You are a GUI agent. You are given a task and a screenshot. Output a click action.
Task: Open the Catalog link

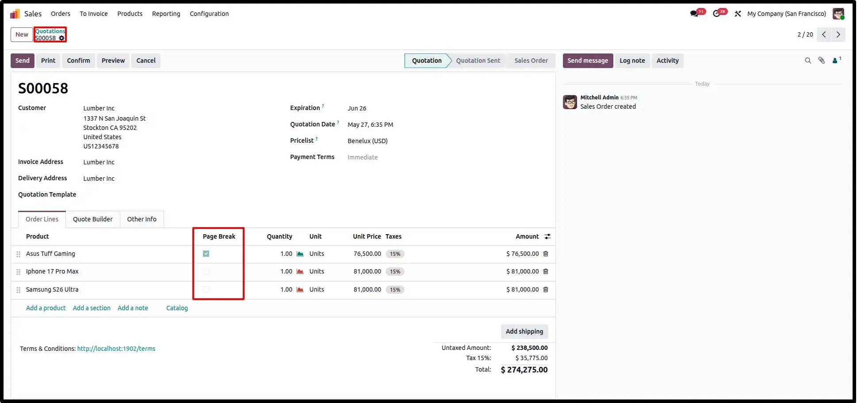point(177,308)
